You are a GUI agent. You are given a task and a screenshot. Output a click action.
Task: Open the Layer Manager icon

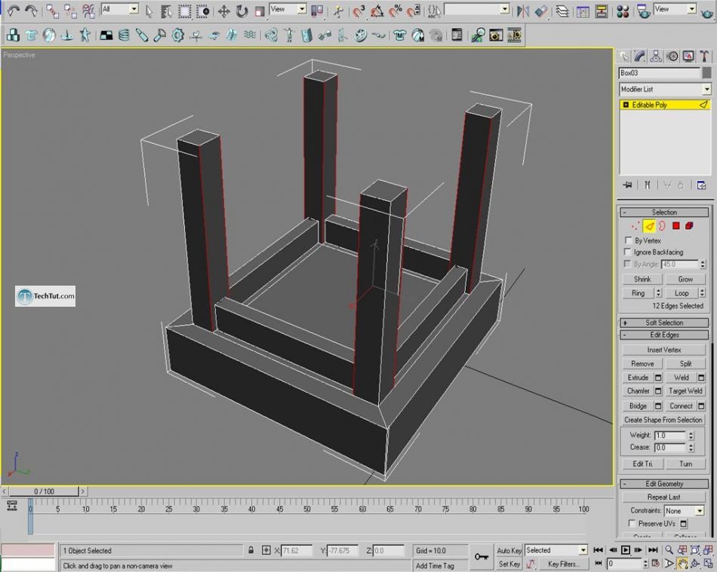(562, 11)
